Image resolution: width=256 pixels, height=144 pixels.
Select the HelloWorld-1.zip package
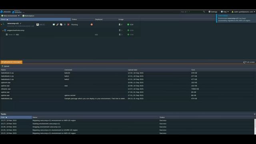(127, 76)
